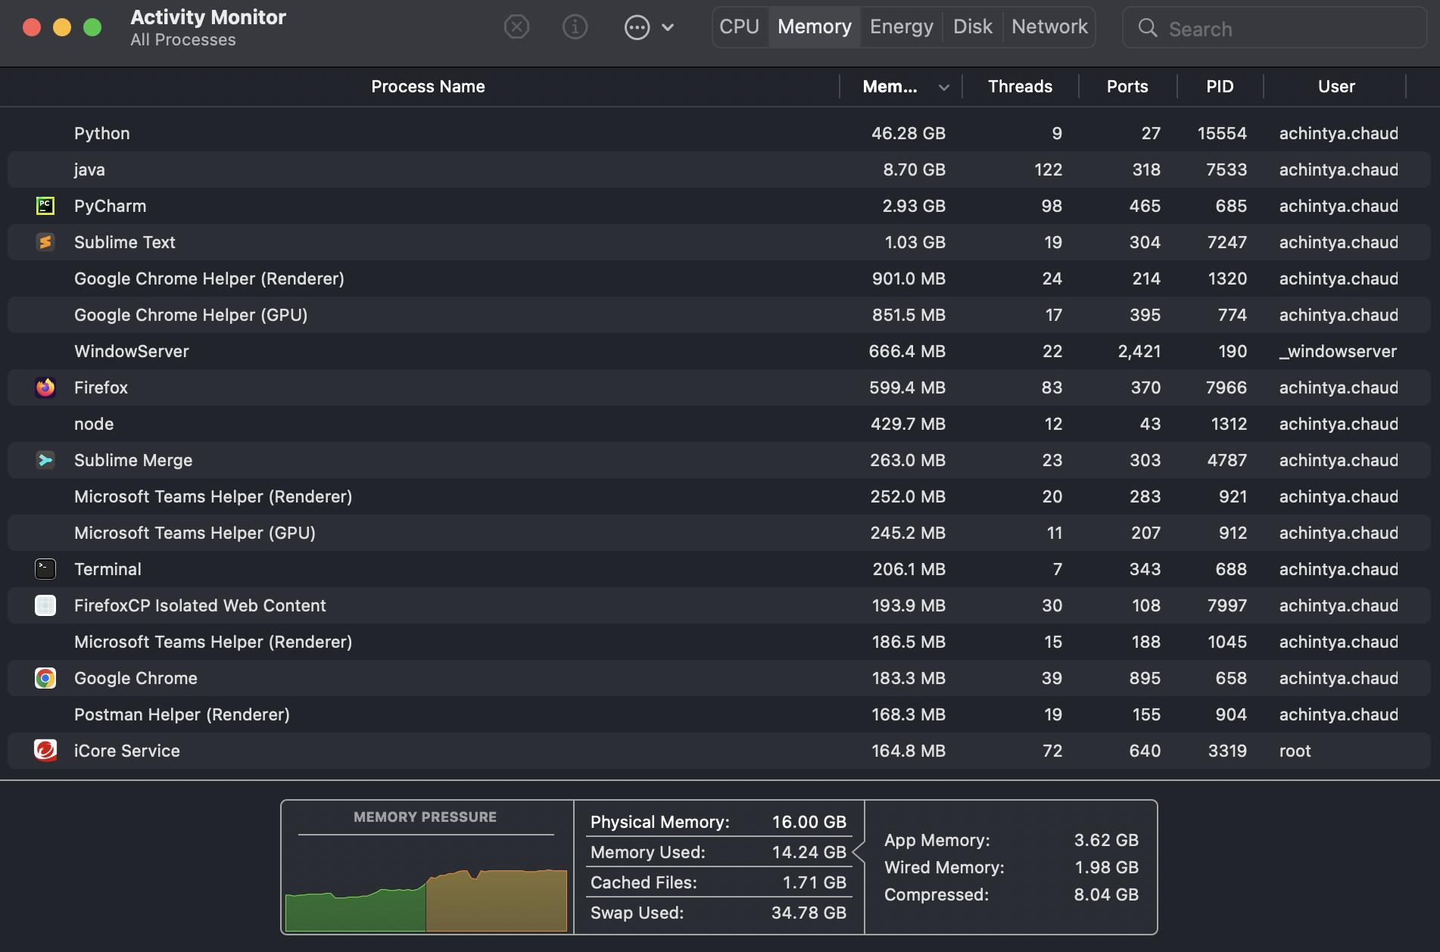Click the 2,421 ports value for WindowServer

(x=1139, y=351)
